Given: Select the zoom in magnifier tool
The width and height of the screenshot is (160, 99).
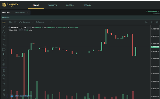Looking at the screenshot, I should point(4,65).
